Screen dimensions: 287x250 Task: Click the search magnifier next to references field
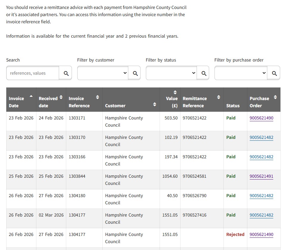[x=66, y=73]
